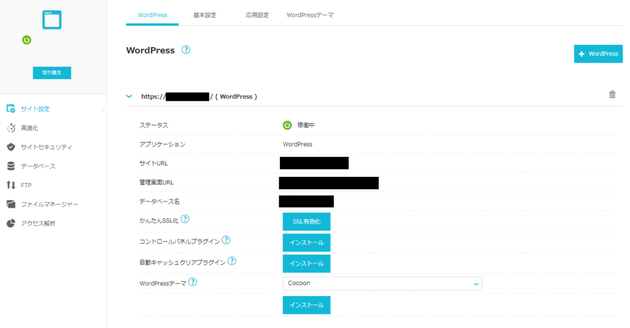Viewport: 630px width, 328px height.
Task: Click the アクセス解析 pie chart icon
Action: point(11,223)
